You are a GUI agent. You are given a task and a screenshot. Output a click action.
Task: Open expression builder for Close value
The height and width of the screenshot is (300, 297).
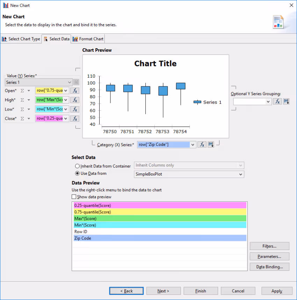click(75, 119)
